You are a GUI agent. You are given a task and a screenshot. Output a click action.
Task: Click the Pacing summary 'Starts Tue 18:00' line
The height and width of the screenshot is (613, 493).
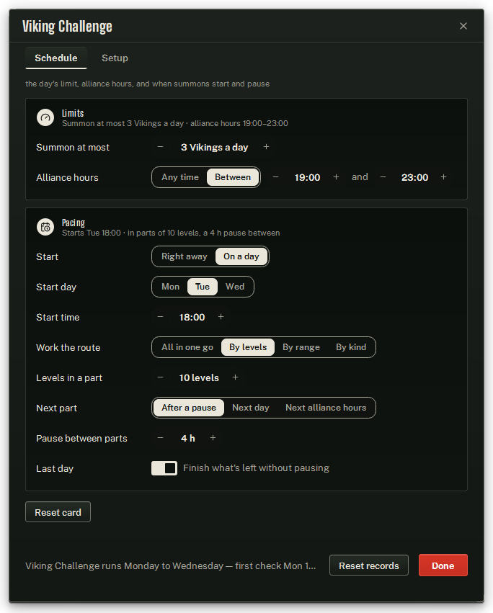point(171,233)
